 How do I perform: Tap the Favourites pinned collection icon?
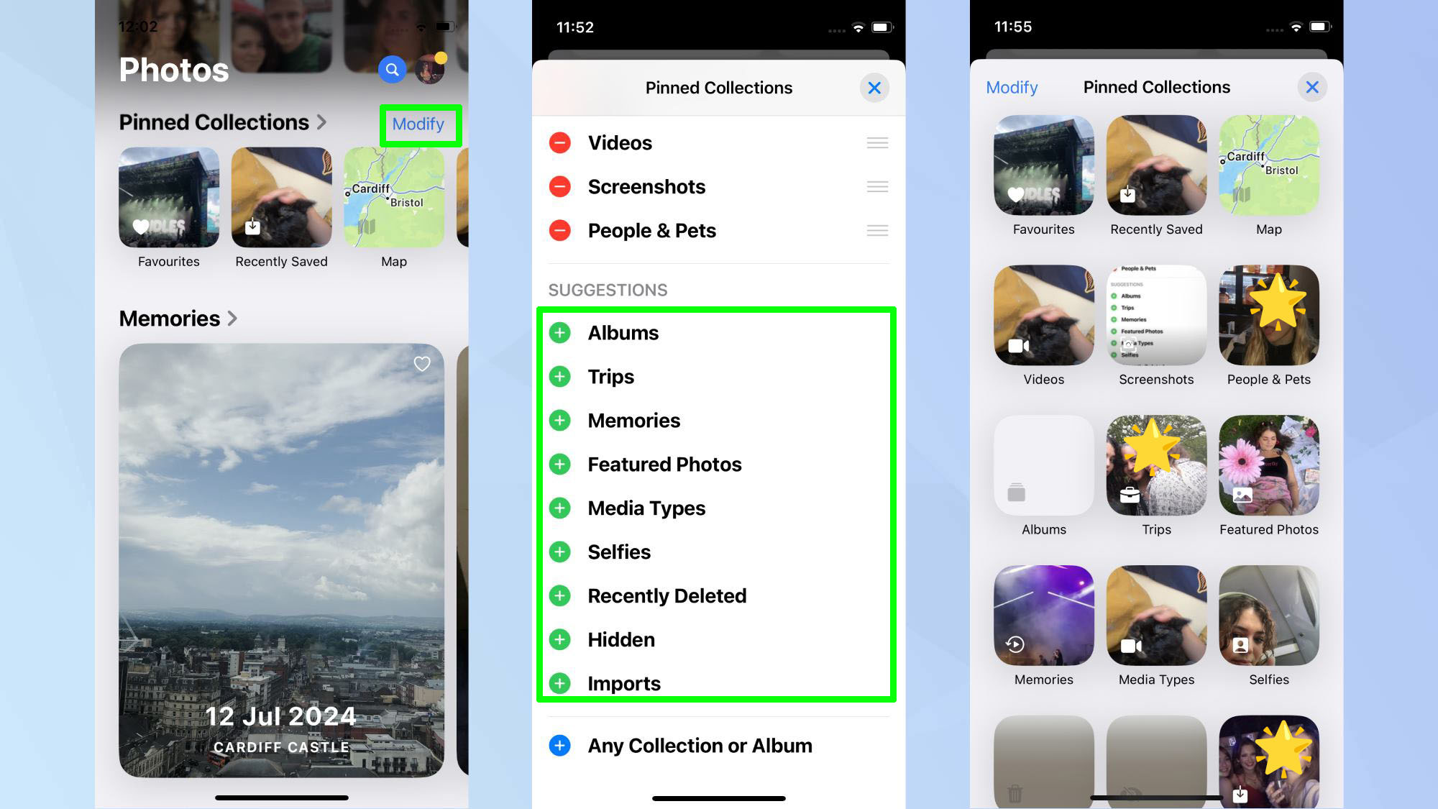point(169,196)
